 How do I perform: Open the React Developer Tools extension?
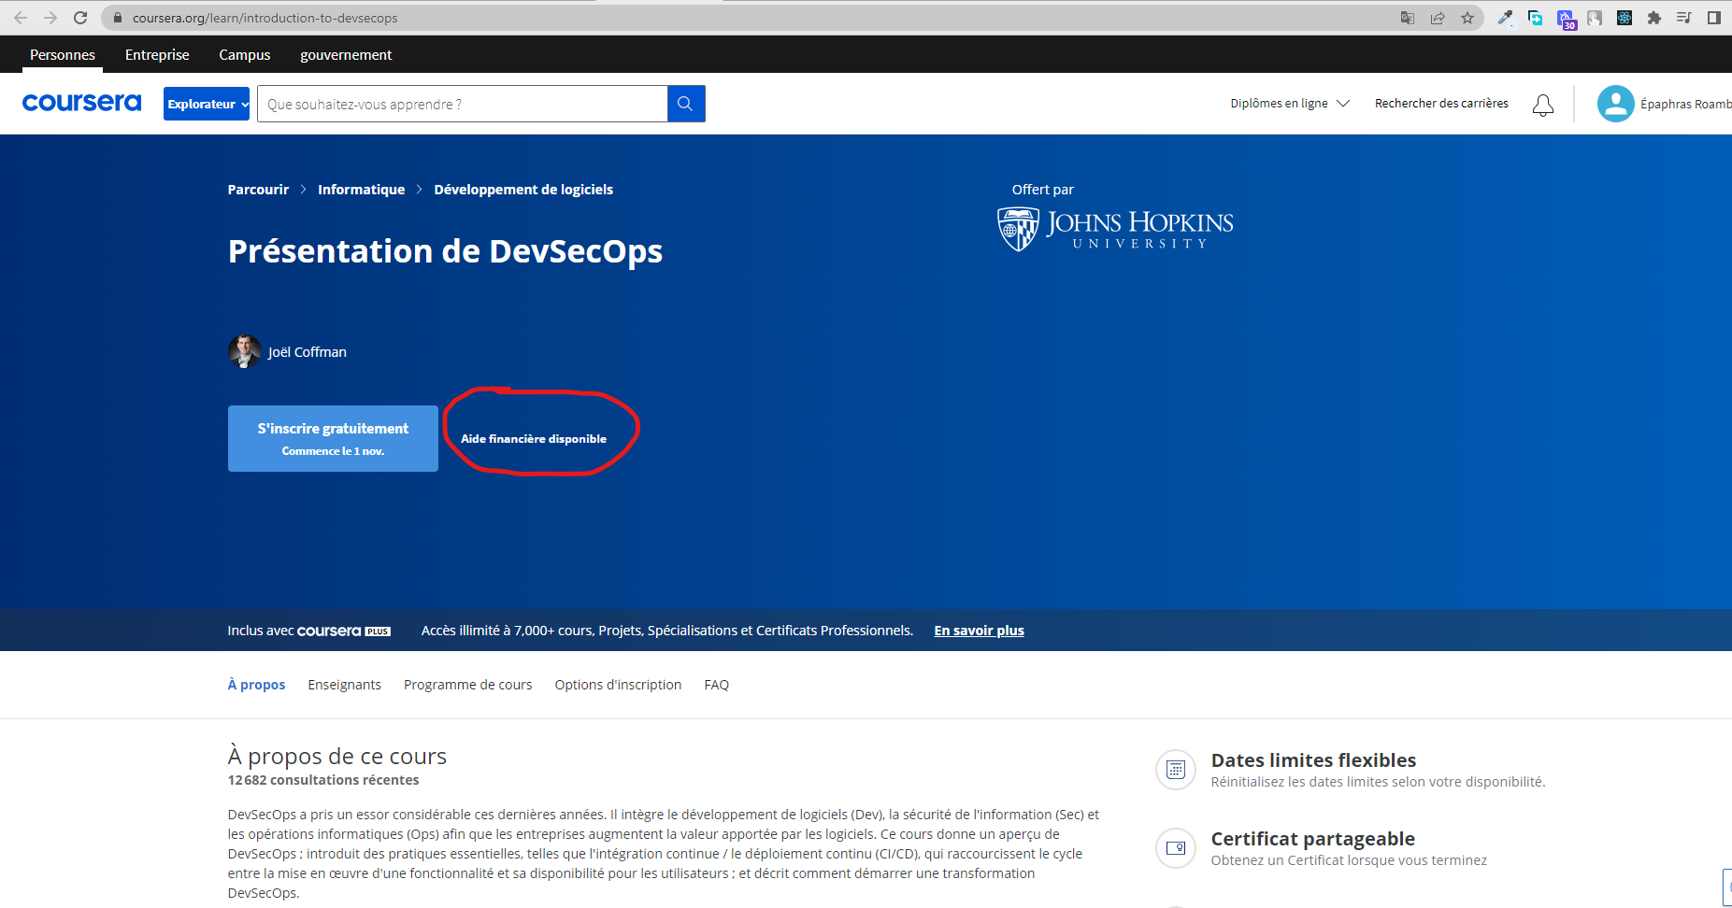click(1625, 18)
